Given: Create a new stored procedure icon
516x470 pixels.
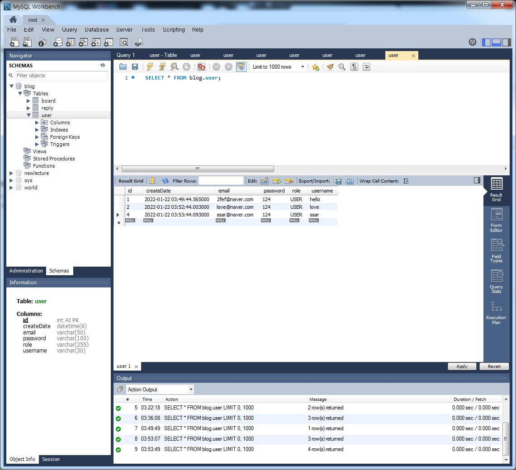Looking at the screenshot, I should coord(96,42).
